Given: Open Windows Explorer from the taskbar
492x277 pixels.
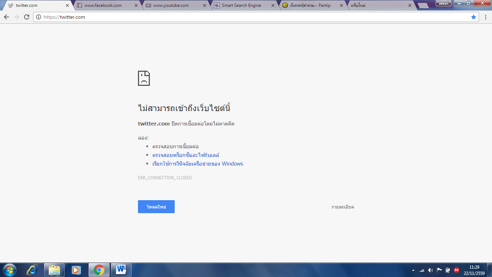Looking at the screenshot, I should point(54,270).
